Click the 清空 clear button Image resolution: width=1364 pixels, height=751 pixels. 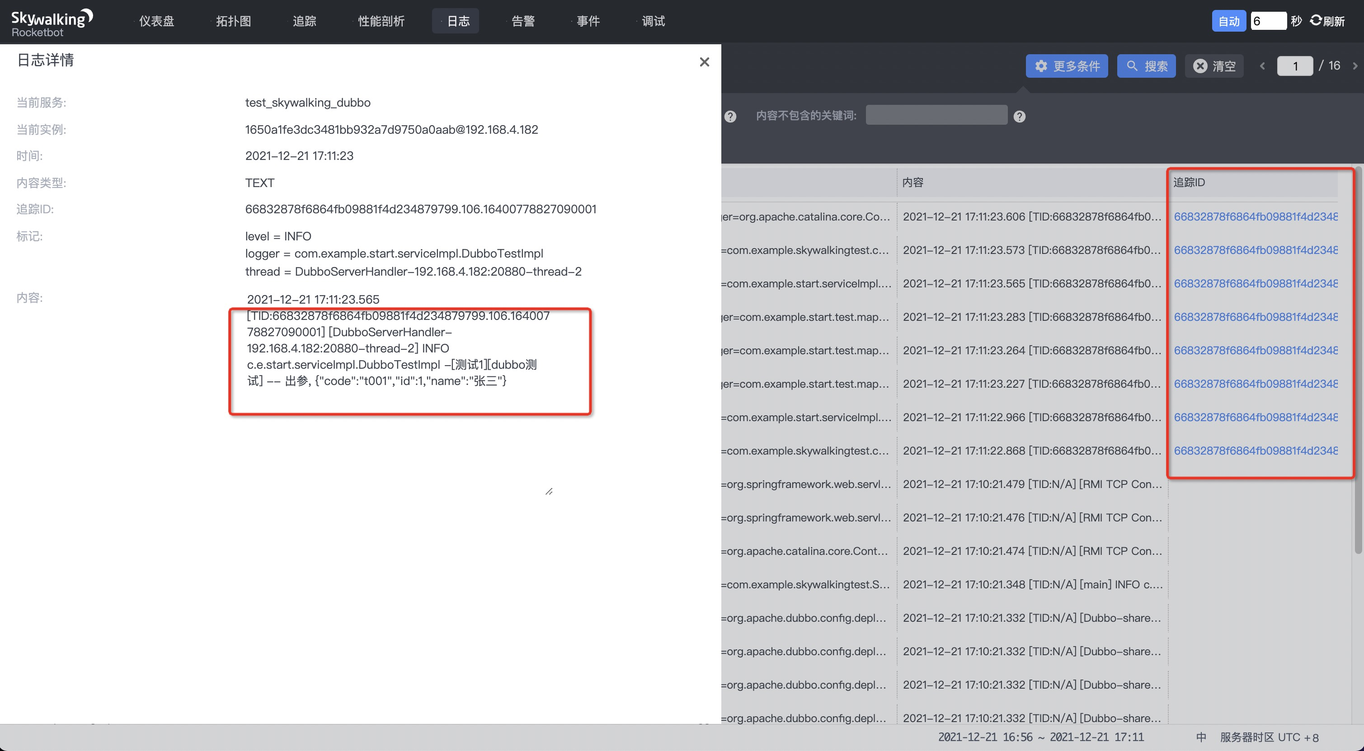click(x=1214, y=66)
